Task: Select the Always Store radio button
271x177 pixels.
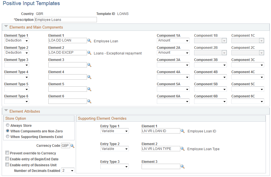Action: coord(7,125)
